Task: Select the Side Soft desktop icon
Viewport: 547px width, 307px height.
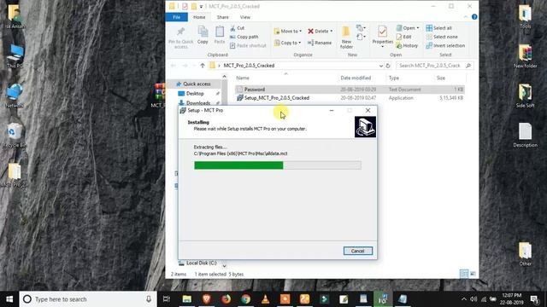Action: coord(525,96)
